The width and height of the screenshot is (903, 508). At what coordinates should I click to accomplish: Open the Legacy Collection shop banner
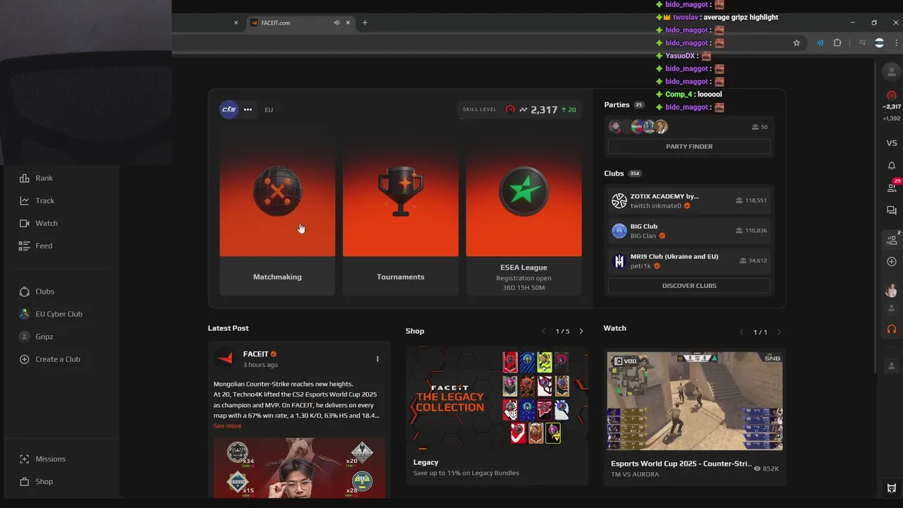coord(497,398)
